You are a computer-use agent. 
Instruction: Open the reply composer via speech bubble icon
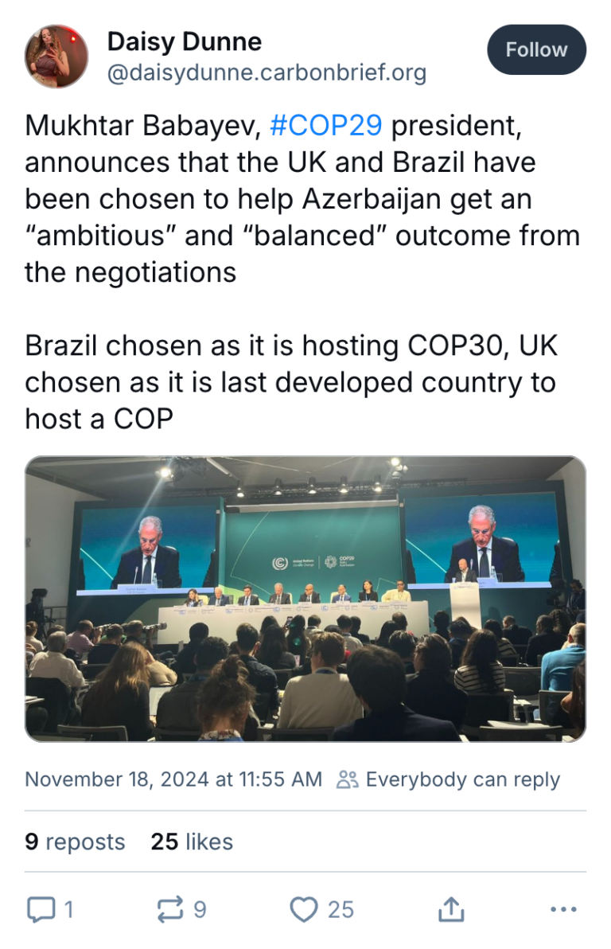click(x=42, y=908)
